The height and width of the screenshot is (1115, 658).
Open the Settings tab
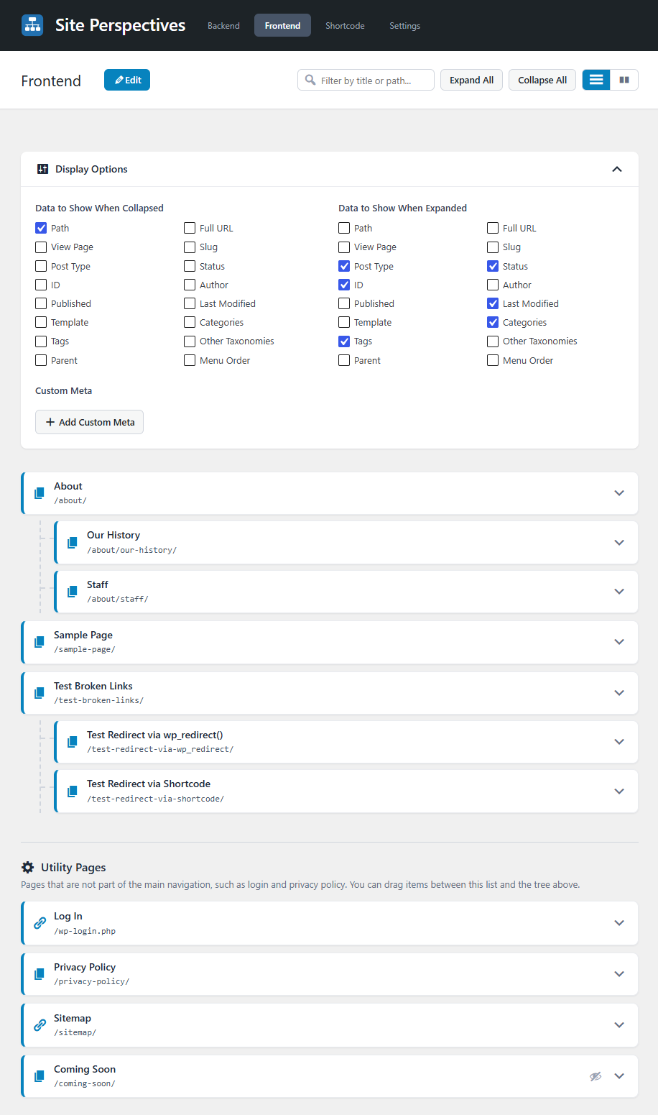pyautogui.click(x=405, y=25)
